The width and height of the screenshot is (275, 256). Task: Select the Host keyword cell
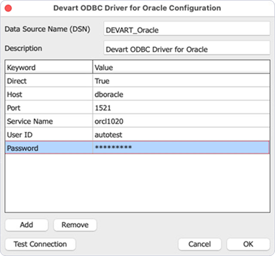(x=49, y=94)
